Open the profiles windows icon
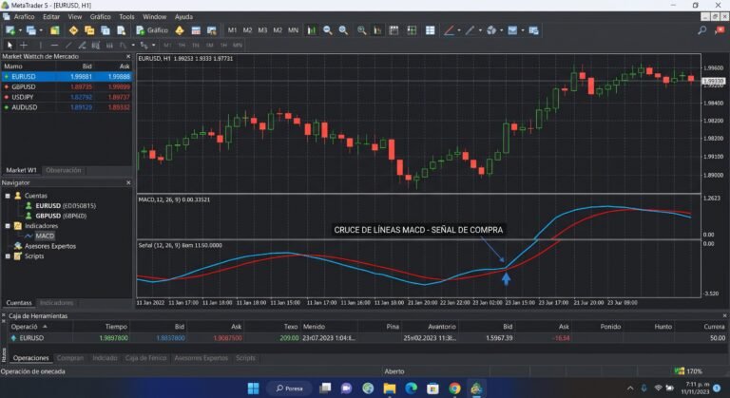 (x=31, y=30)
